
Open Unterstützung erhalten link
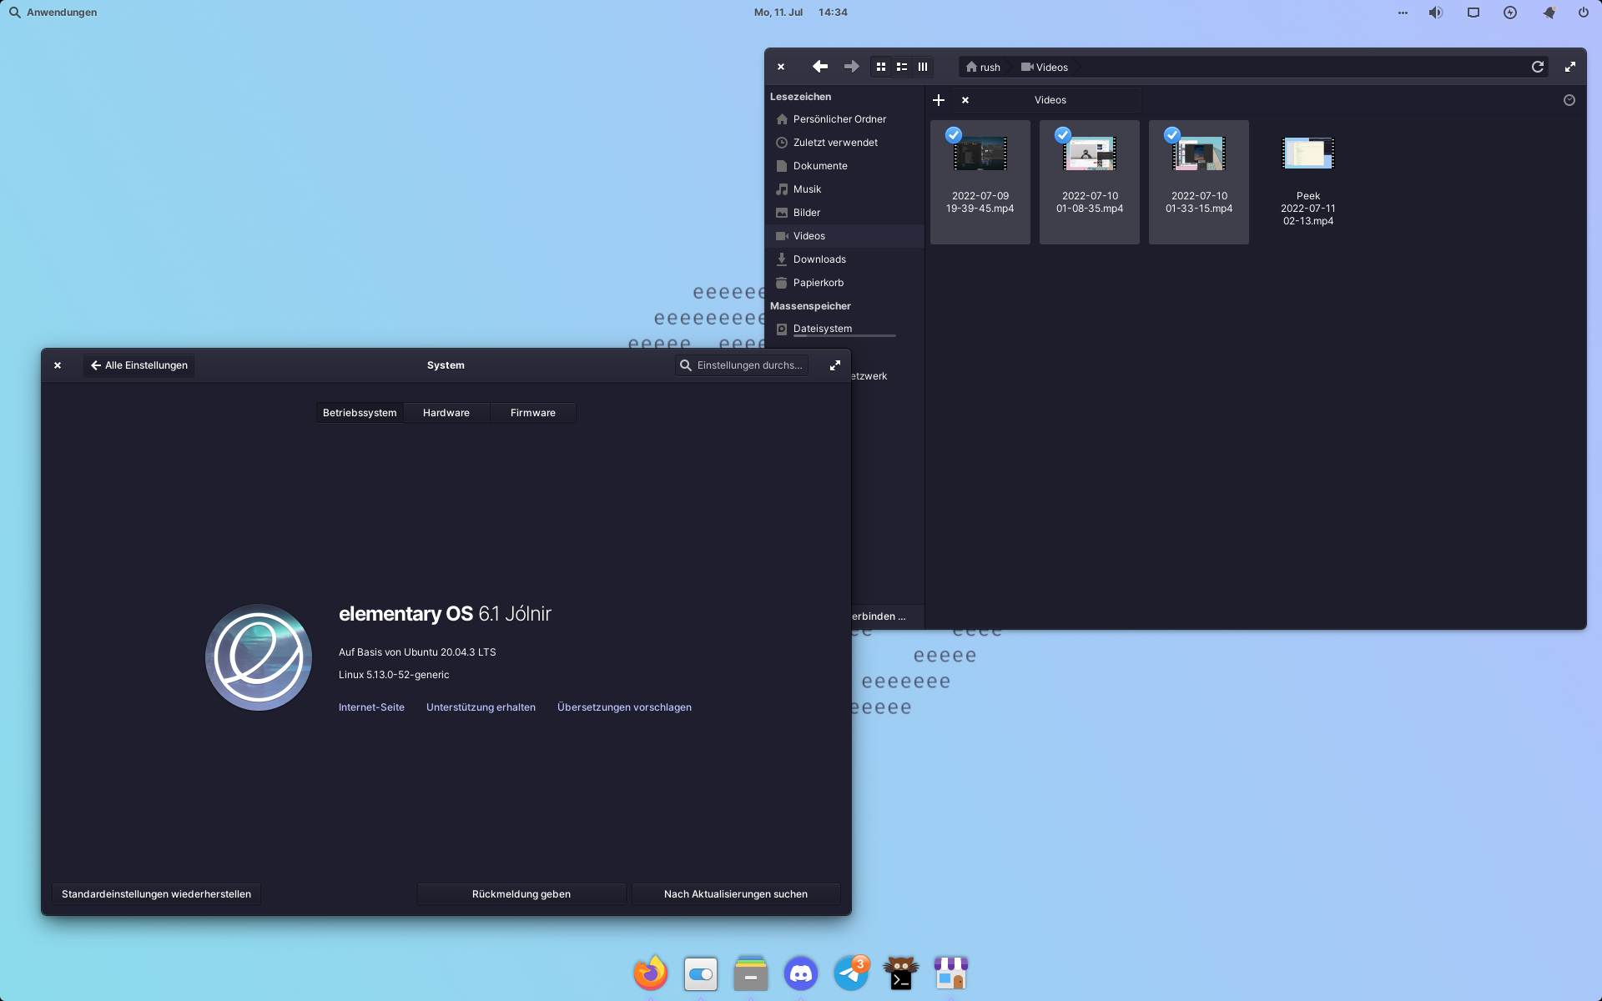(x=481, y=707)
